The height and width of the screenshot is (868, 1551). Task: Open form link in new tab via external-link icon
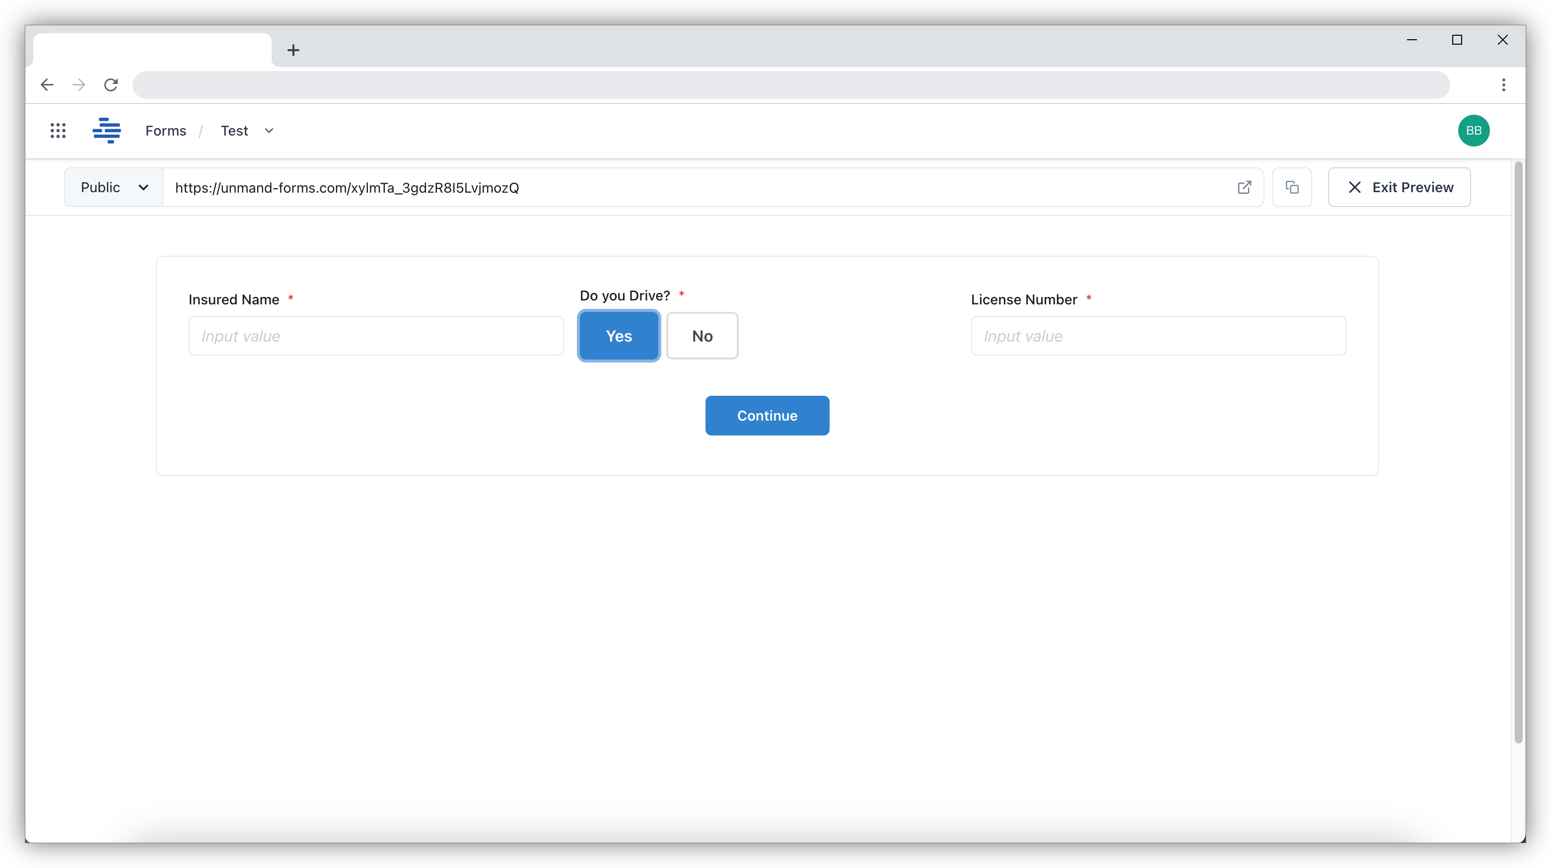[x=1245, y=187]
